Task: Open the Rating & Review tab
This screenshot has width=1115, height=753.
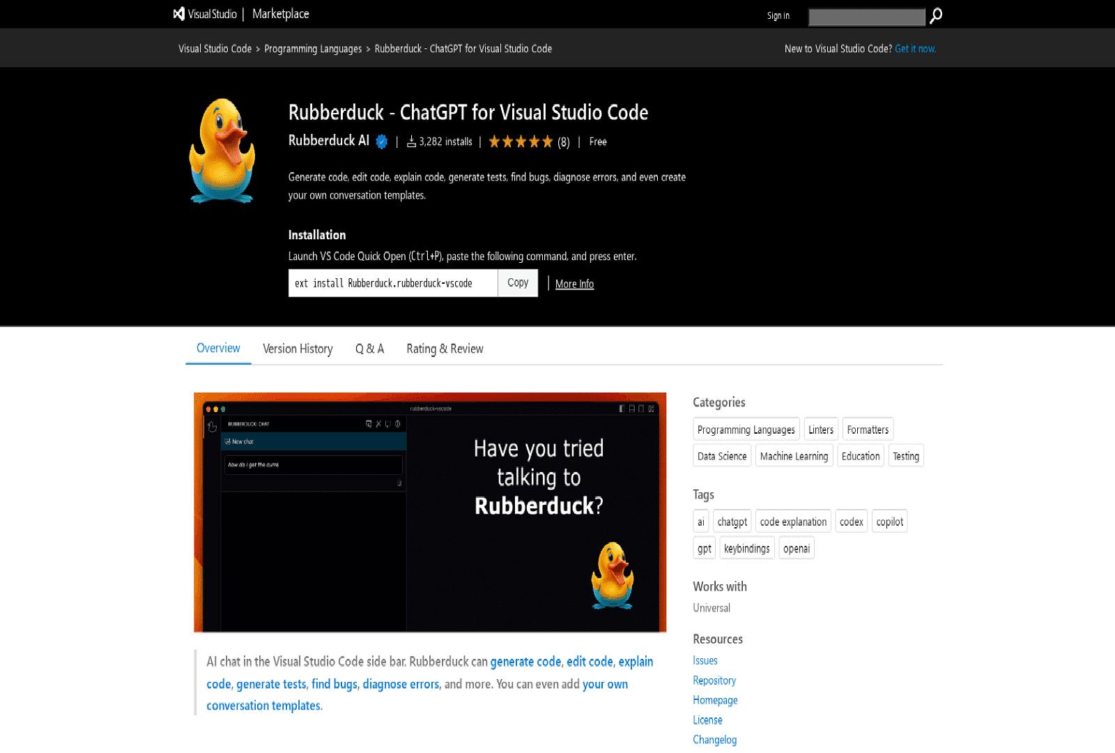Action: (x=445, y=349)
